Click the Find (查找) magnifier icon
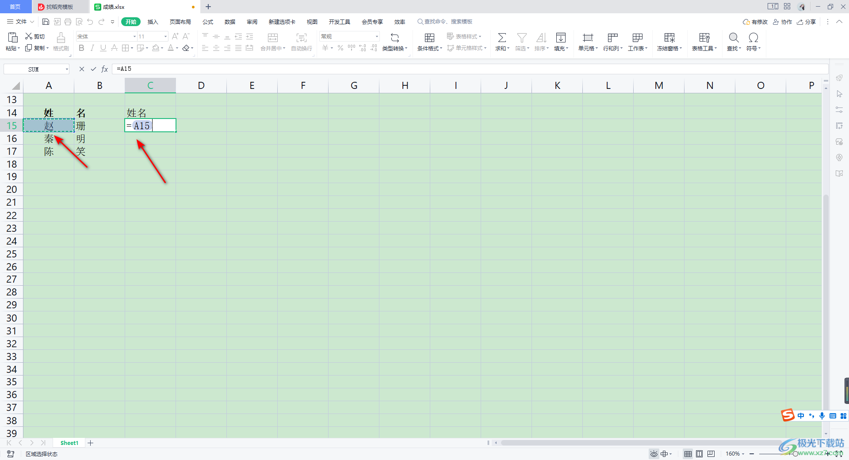Screen dimensions: 849x460 point(734,38)
